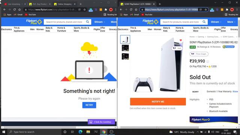Click horizontal scrollbar in right window
Screen dimensions: 240x135
tap(159, 127)
